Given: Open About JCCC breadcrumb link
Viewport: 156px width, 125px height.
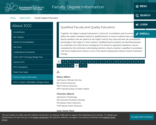Looking at the screenshot, I should [25, 18].
